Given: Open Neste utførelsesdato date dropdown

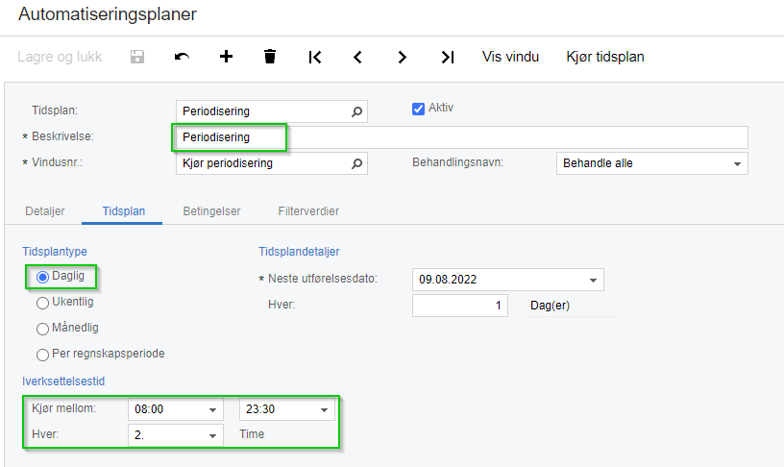Looking at the screenshot, I should click(593, 280).
